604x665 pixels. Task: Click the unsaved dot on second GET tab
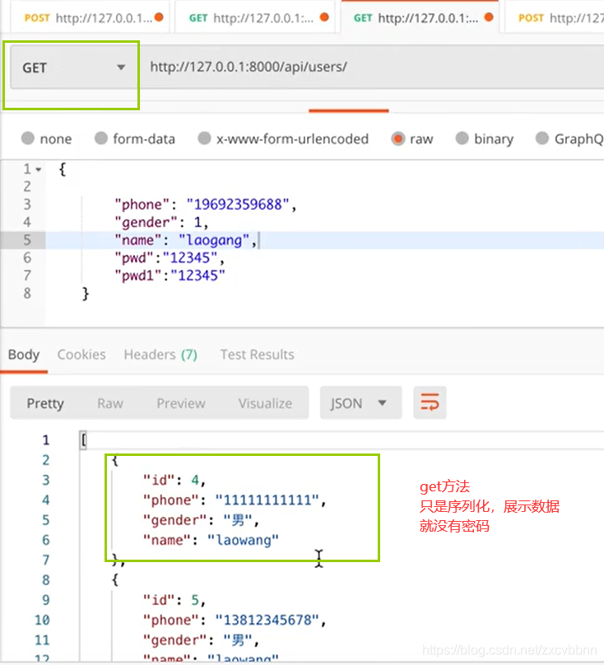[324, 17]
